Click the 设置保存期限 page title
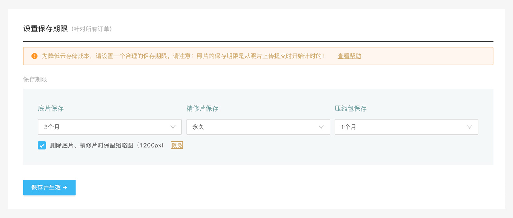 tap(45, 29)
